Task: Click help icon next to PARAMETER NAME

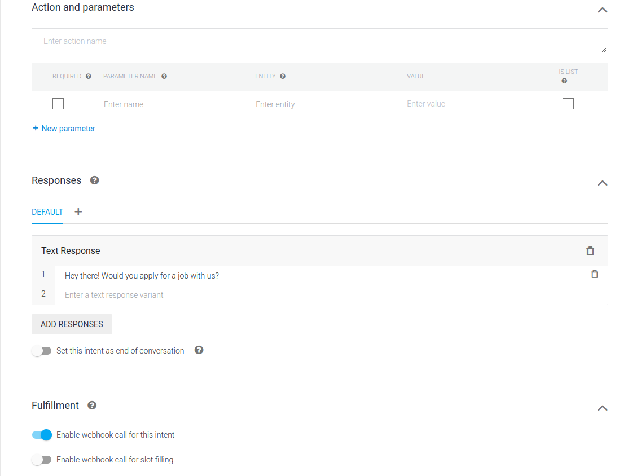Action: pos(164,76)
